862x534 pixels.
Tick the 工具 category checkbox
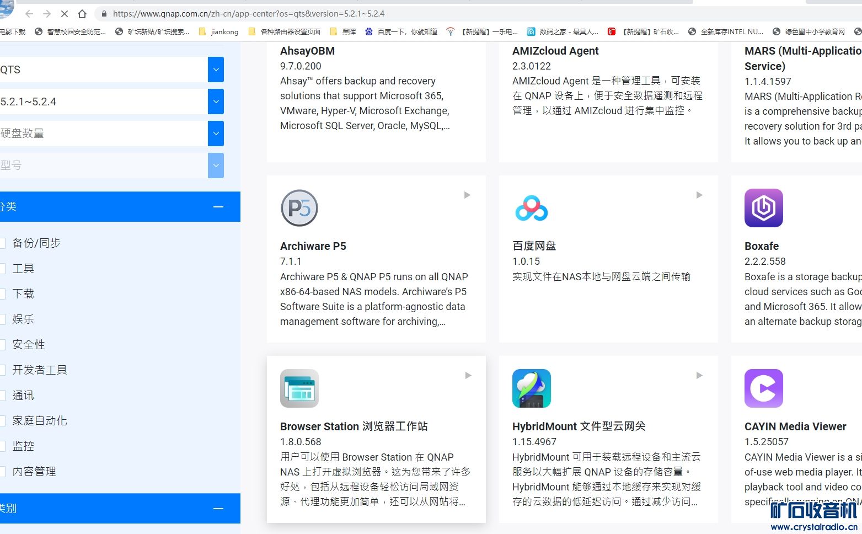pyautogui.click(x=2, y=269)
